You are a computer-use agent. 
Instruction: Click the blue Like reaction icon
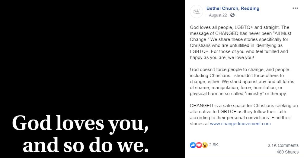click(193, 145)
